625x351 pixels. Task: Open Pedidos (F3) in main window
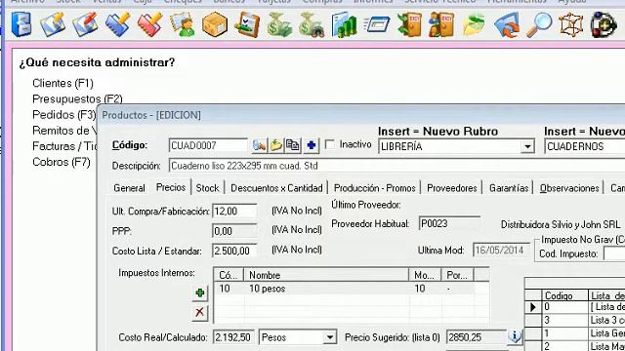[x=64, y=115]
